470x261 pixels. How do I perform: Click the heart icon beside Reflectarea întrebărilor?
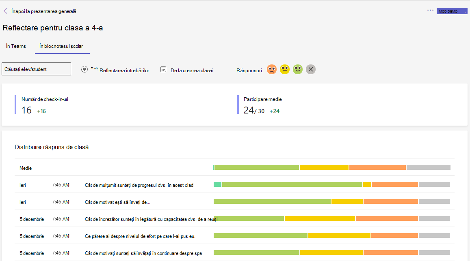point(84,69)
